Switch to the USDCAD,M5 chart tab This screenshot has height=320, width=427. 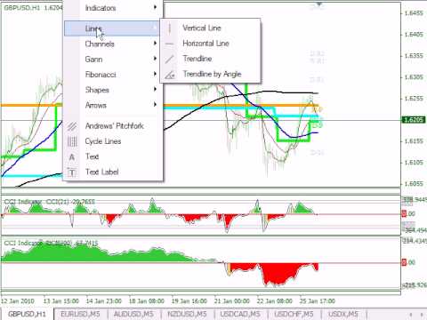click(x=240, y=314)
